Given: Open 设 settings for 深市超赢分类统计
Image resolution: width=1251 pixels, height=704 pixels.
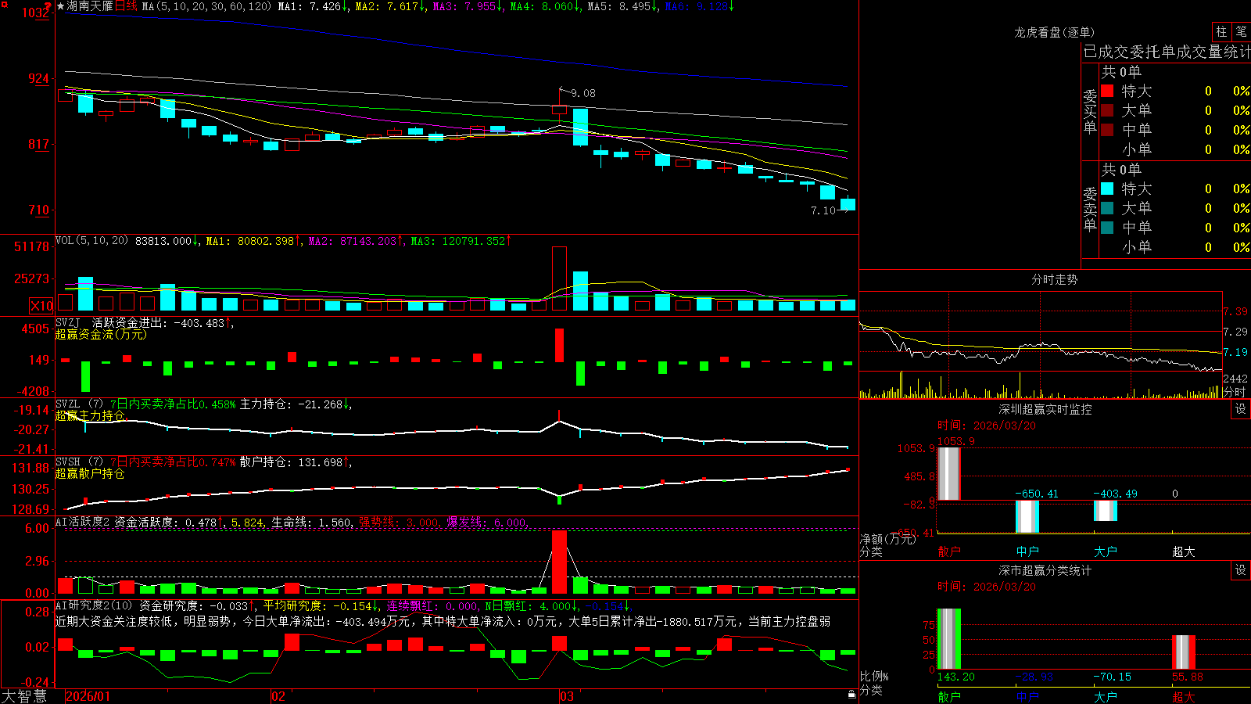Looking at the screenshot, I should pos(1241,570).
